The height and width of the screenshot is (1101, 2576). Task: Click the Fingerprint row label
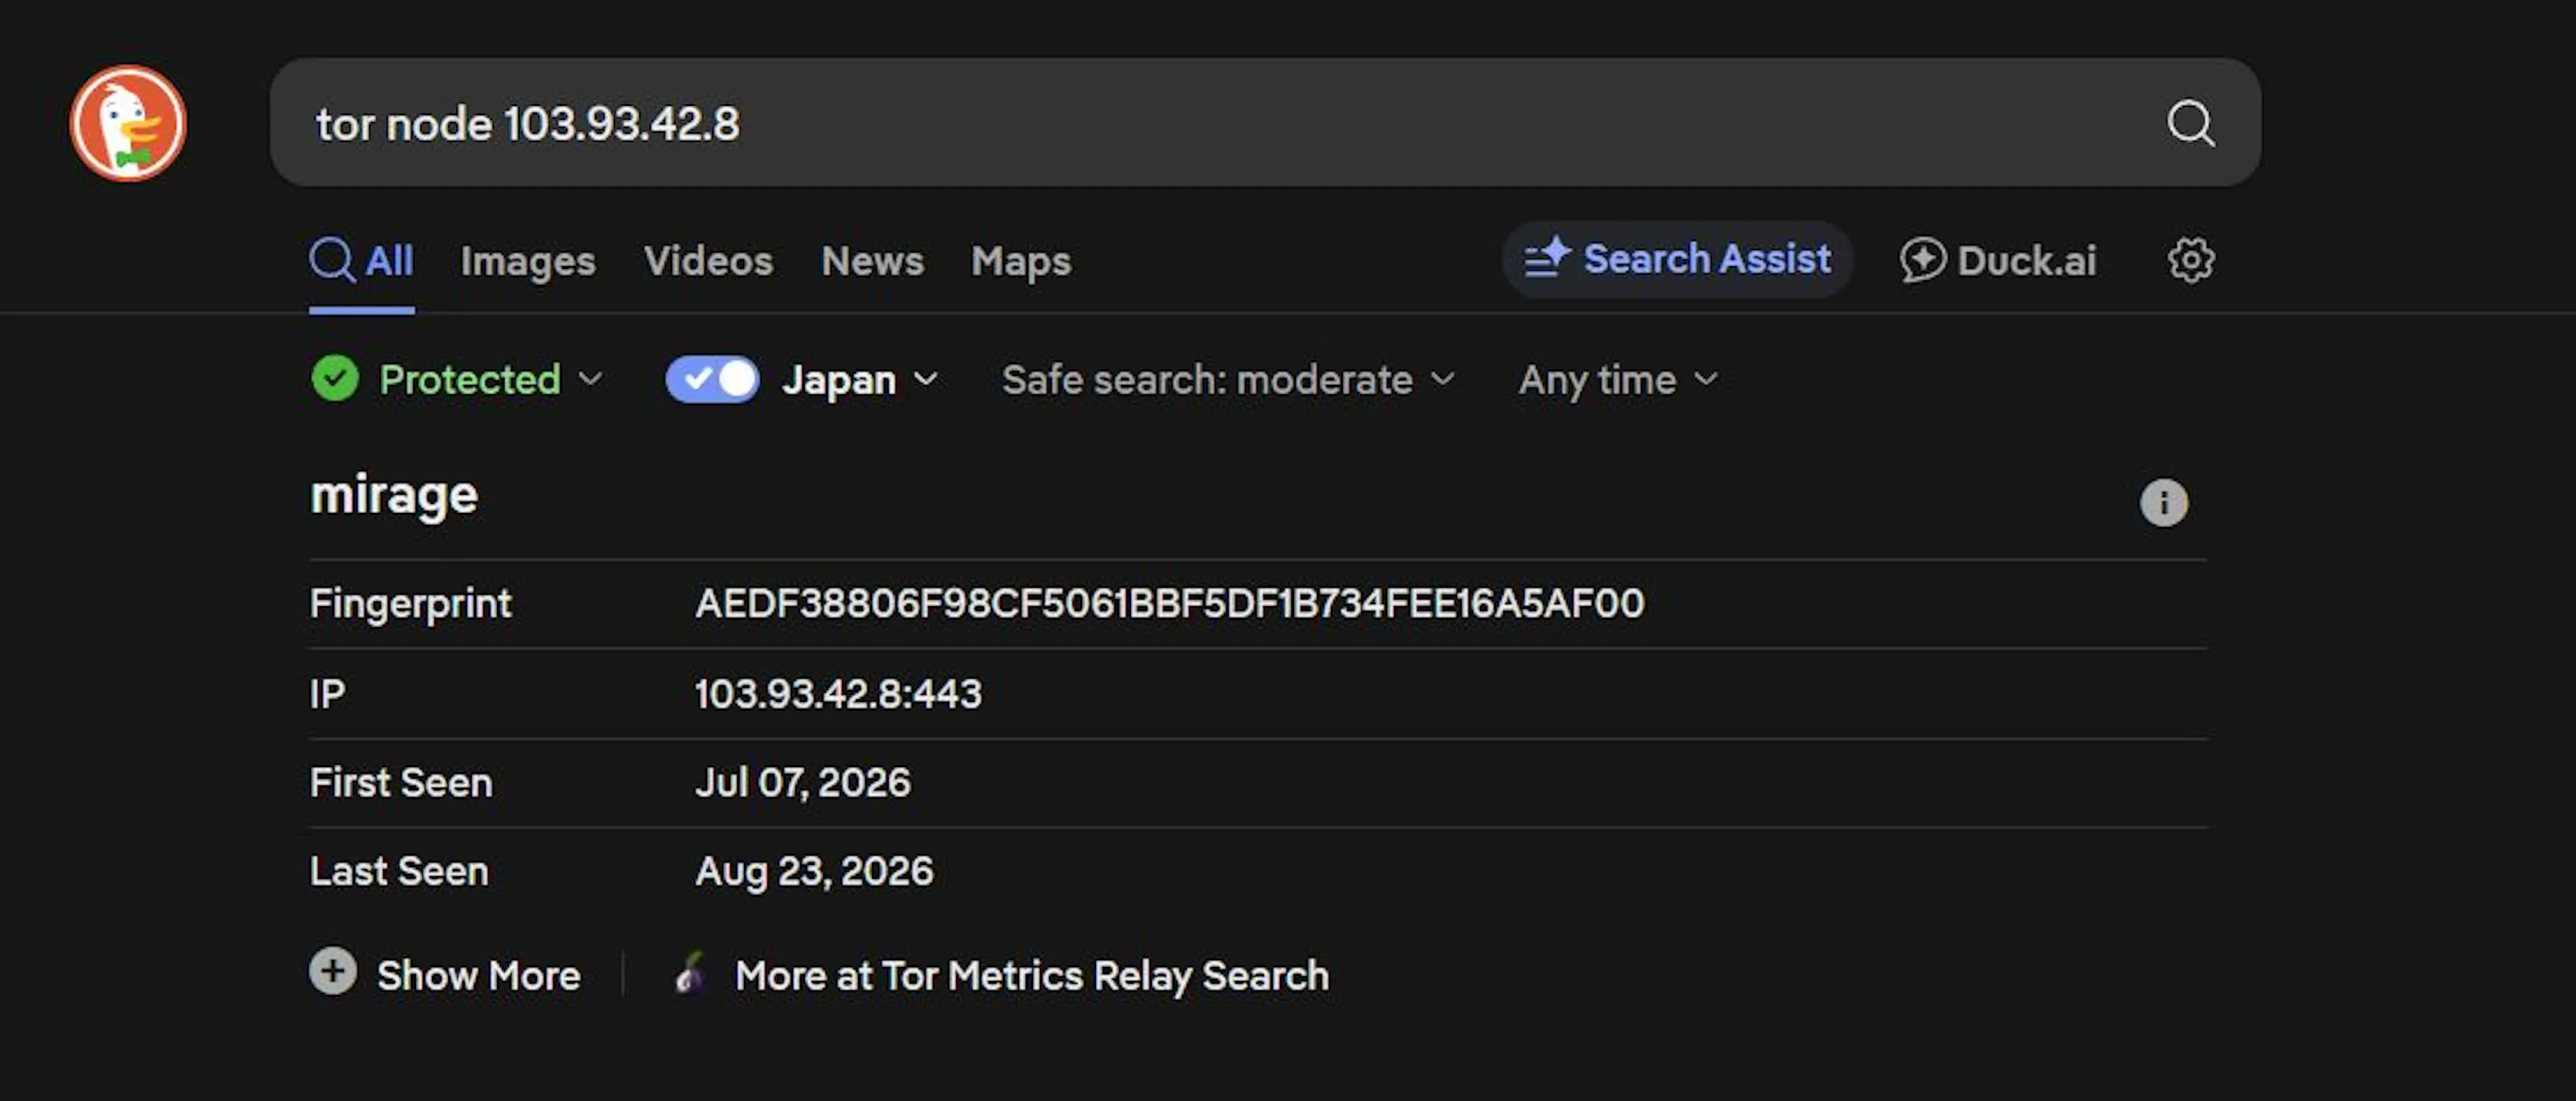pos(411,603)
